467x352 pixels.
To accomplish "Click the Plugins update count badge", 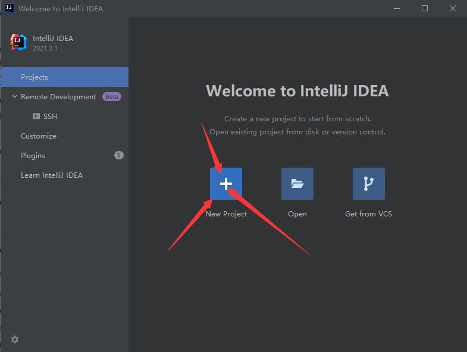I will [x=119, y=155].
